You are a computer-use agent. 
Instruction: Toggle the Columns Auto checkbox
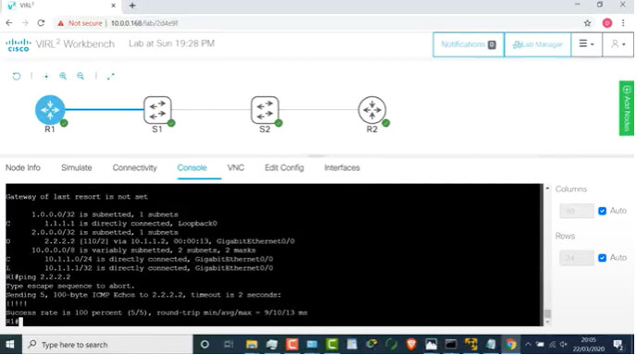point(603,211)
